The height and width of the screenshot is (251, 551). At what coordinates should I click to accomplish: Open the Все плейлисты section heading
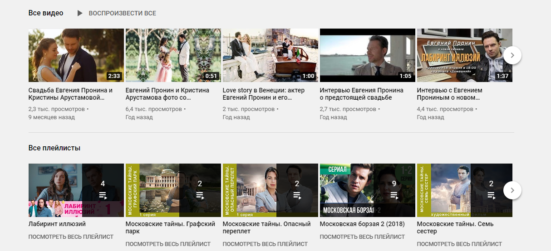54,148
